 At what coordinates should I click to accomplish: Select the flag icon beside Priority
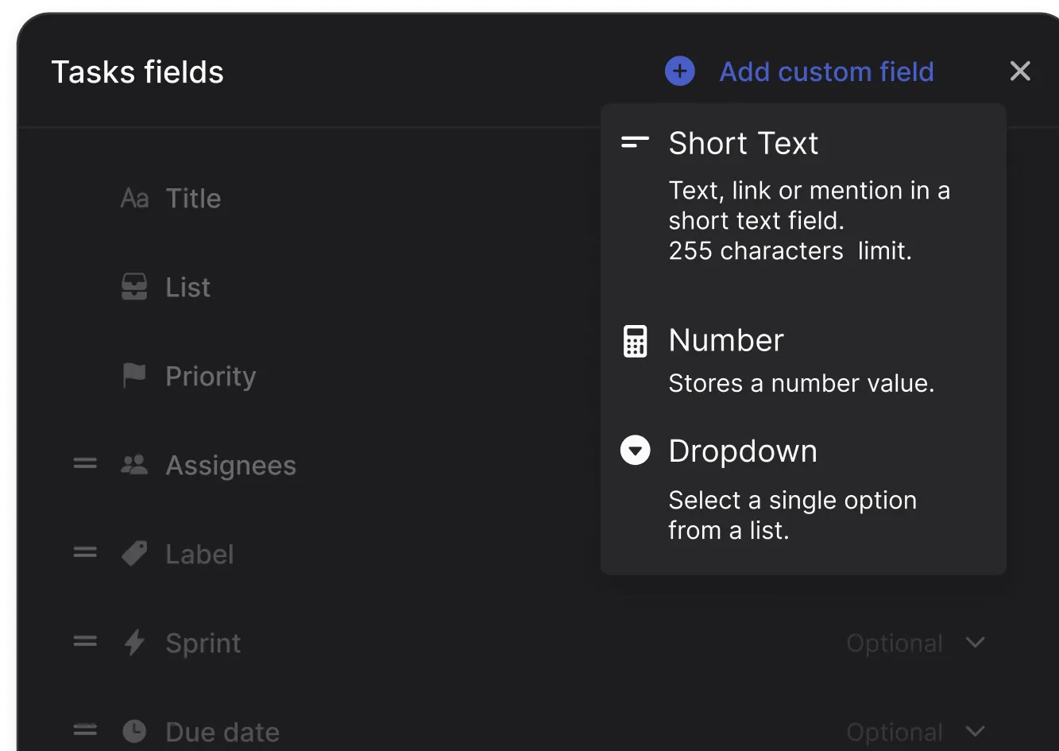click(134, 376)
